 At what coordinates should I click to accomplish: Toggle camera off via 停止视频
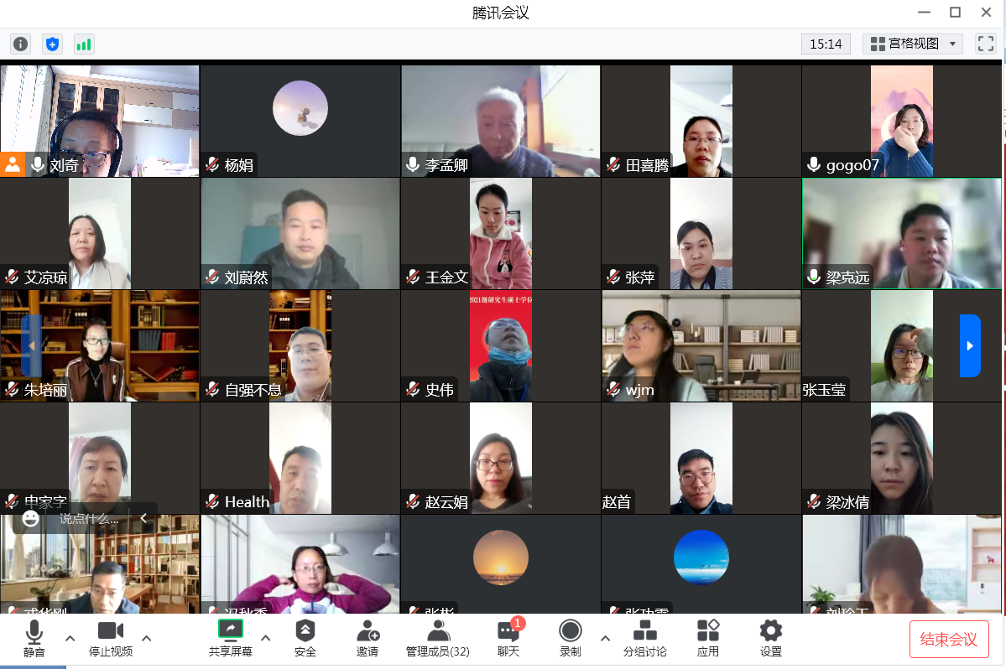click(111, 638)
